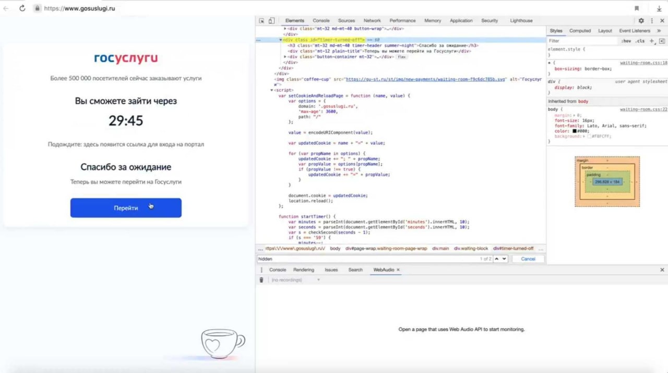Expand collapsed breadcrumbs ellipsis on the right
Viewport: 668px width, 373px height.
[541, 249]
